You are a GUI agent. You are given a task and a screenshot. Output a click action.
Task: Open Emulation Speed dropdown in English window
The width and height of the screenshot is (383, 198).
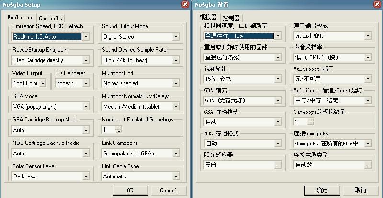[x=86, y=37]
